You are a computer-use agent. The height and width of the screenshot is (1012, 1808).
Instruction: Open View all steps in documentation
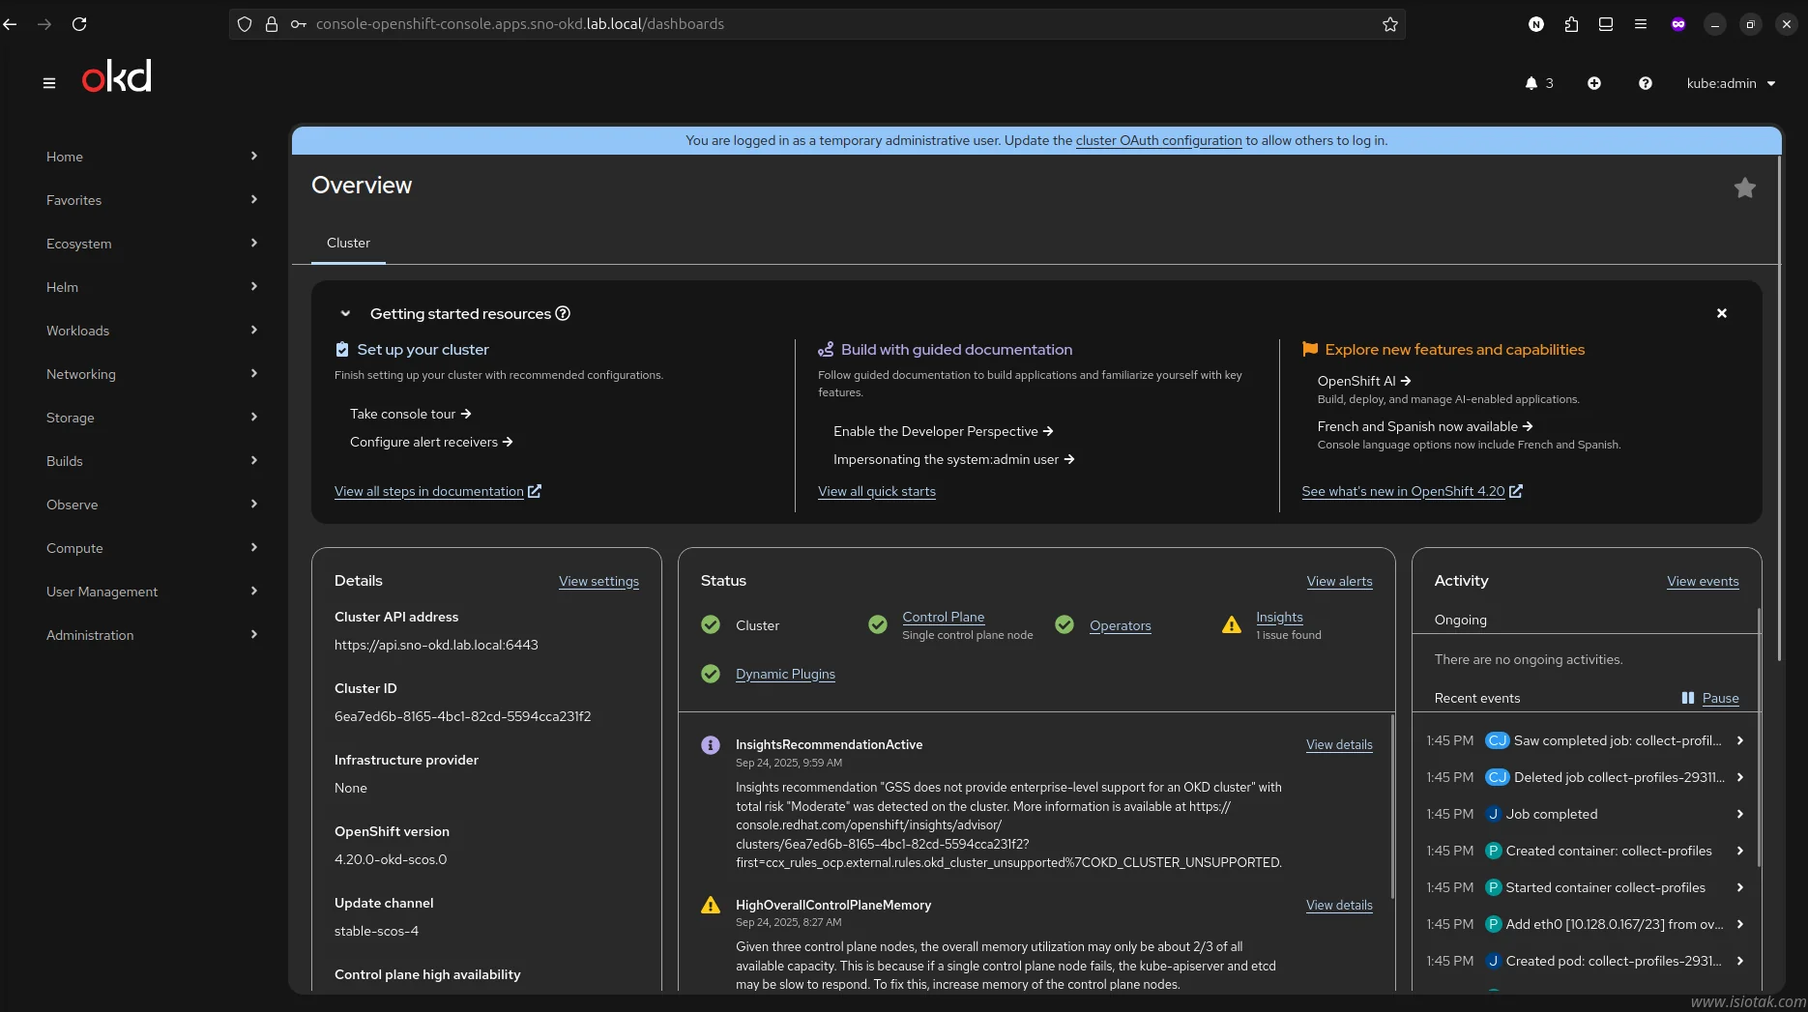438,491
